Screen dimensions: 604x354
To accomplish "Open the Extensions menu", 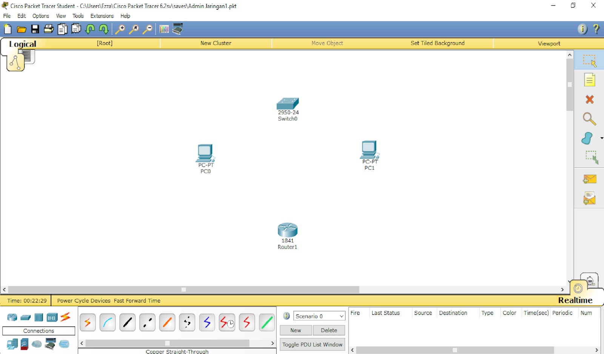I will [102, 16].
